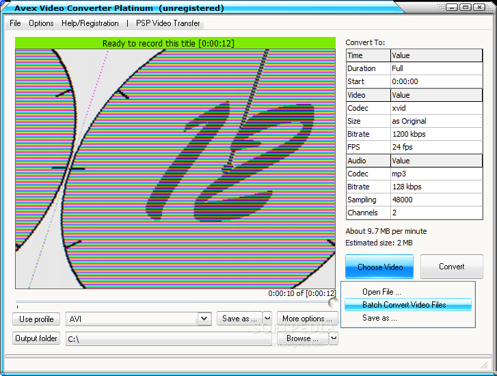Click the seek slider thumb knob
This screenshot has width=497, height=376.
click(334, 303)
